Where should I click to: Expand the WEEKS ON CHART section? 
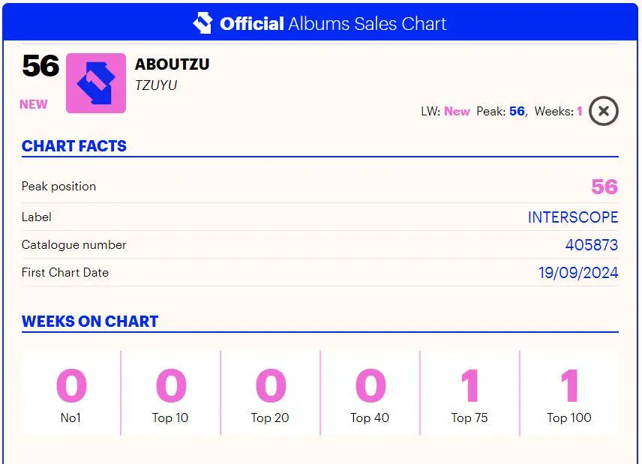[x=90, y=321]
